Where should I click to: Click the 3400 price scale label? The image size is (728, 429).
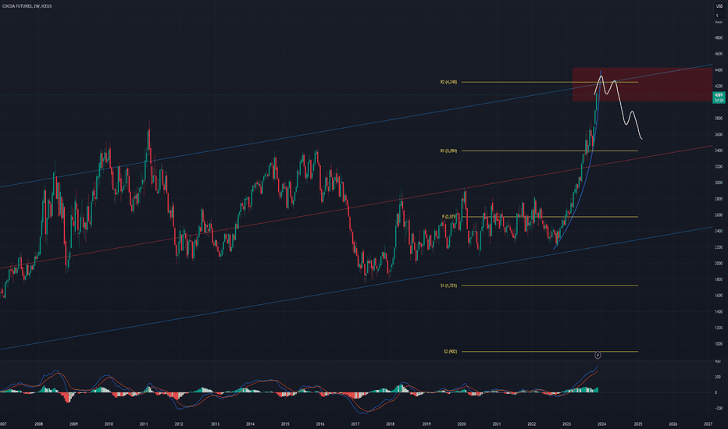pos(719,151)
